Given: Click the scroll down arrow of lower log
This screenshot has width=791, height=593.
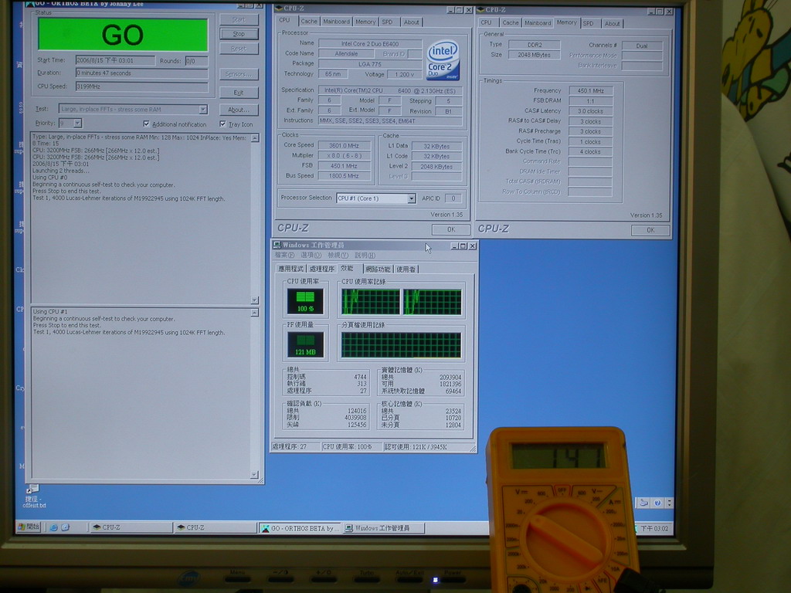Looking at the screenshot, I should tap(254, 475).
